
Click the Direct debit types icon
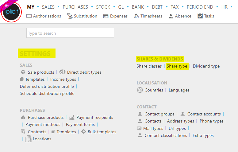point(62,72)
